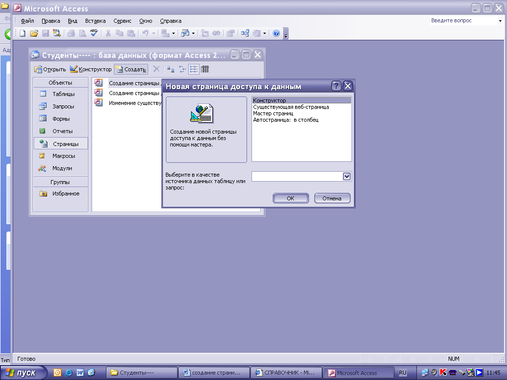Click the Отмена button
The width and height of the screenshot is (507, 380).
pos(332,198)
